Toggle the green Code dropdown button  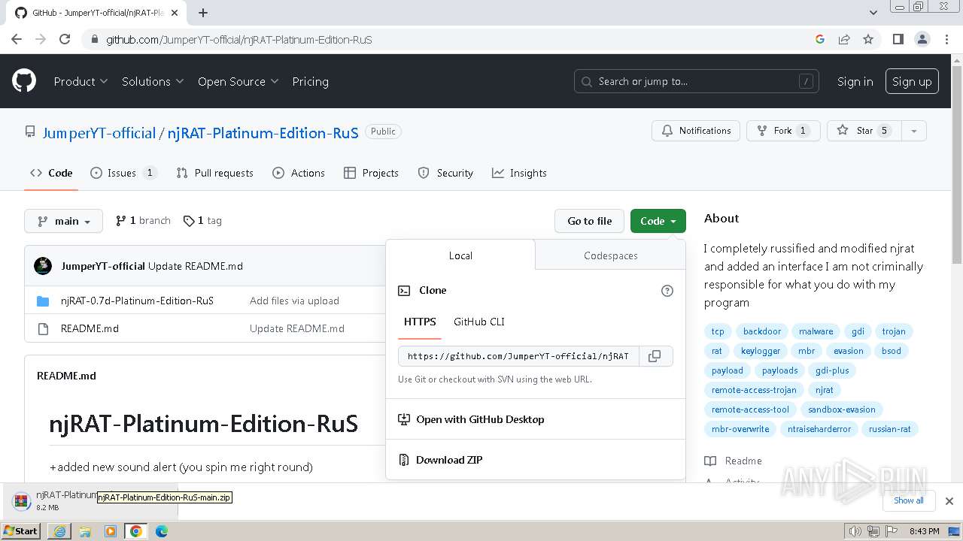tap(658, 221)
